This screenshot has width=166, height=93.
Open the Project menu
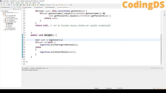pyautogui.click(x=27, y=3)
